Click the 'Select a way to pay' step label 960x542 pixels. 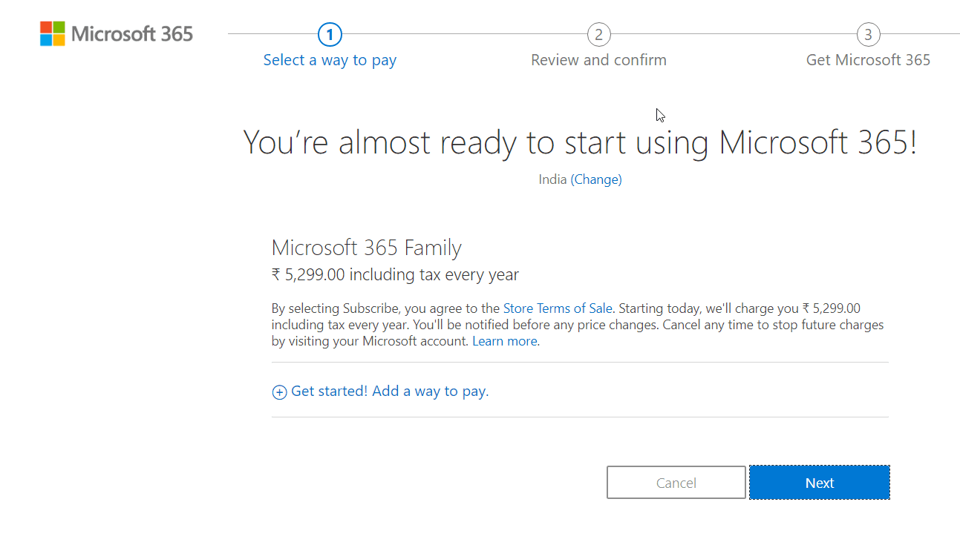click(330, 60)
